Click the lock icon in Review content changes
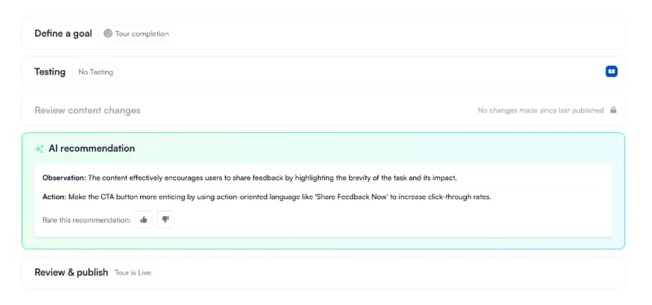The image size is (652, 305). coord(614,110)
